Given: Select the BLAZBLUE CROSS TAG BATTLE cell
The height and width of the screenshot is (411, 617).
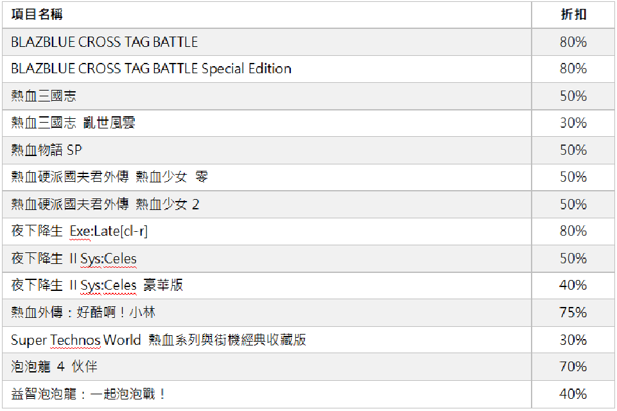Looking at the screenshot, I should (x=105, y=42).
